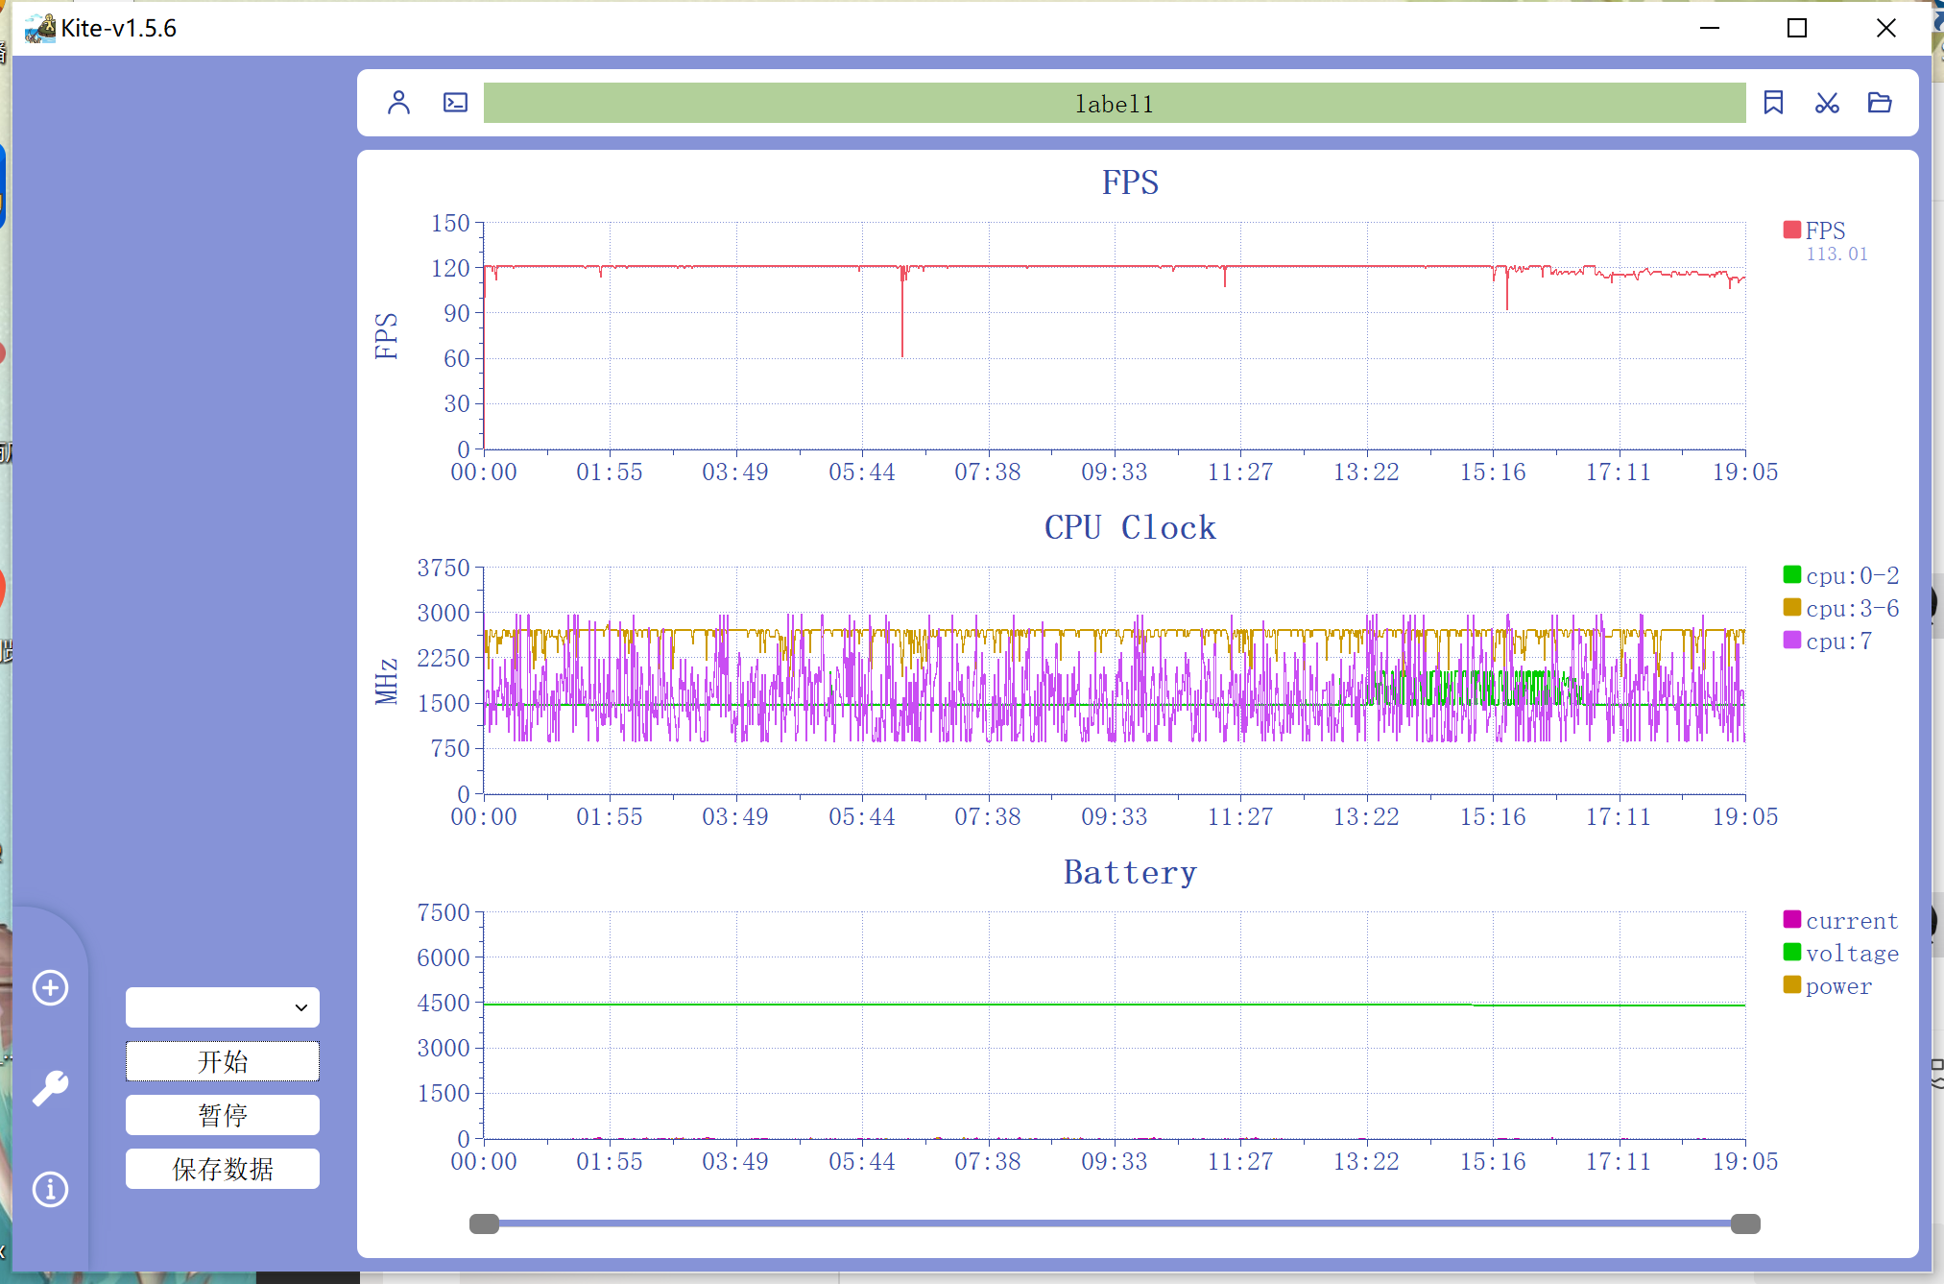This screenshot has width=1944, height=1284.
Task: Click the info circle sidebar icon
Action: 51,1189
